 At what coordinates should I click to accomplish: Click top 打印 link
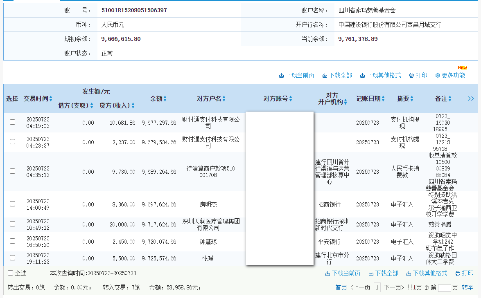pos(422,76)
